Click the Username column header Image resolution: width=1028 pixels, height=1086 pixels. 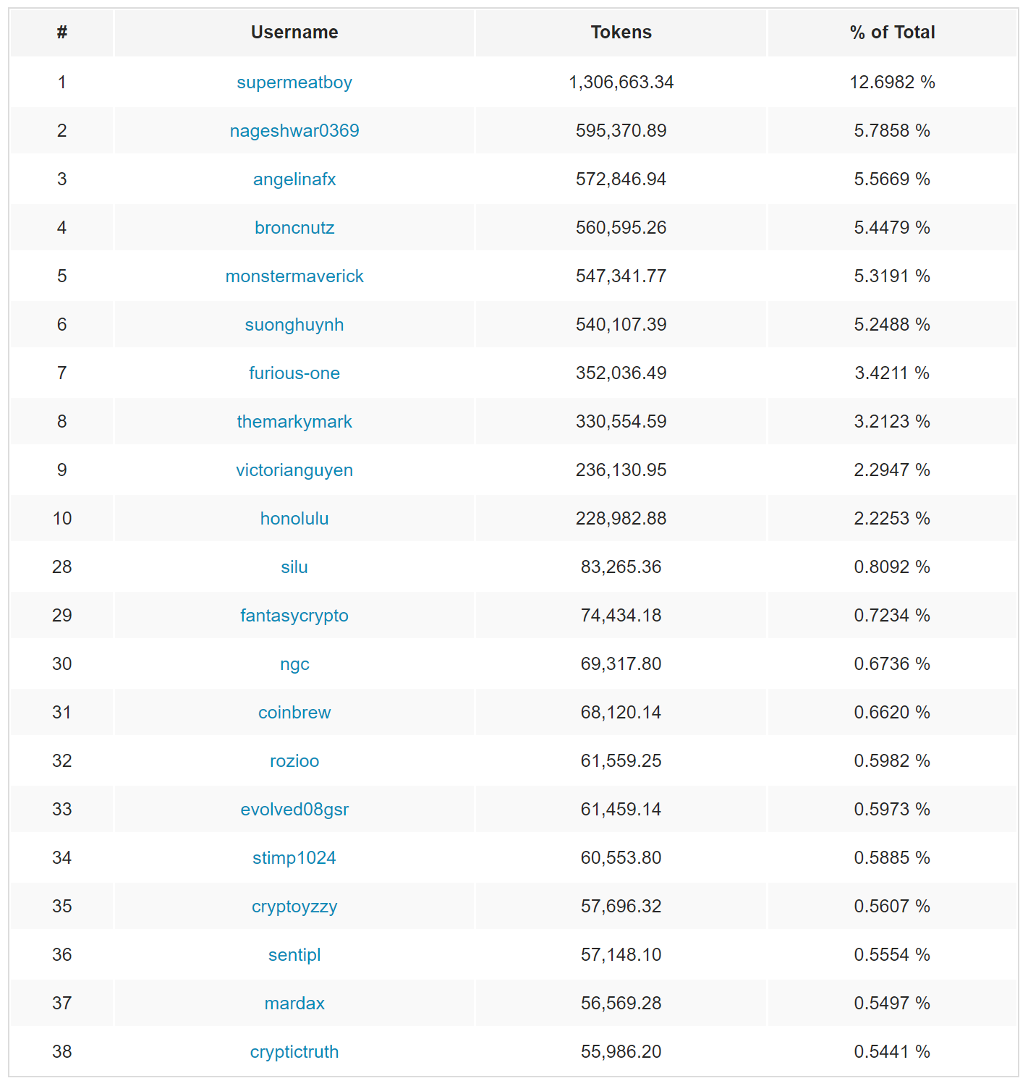(x=294, y=33)
